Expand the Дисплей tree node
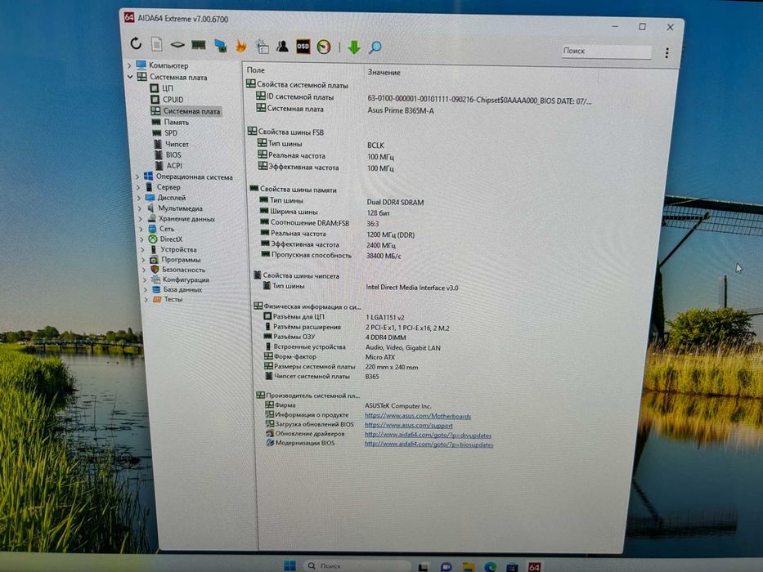Image resolution: width=763 pixels, height=572 pixels. point(139,198)
